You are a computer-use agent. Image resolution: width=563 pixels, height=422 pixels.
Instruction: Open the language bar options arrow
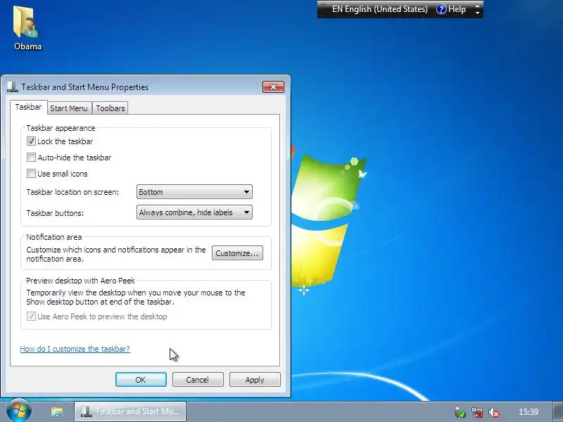point(478,13)
